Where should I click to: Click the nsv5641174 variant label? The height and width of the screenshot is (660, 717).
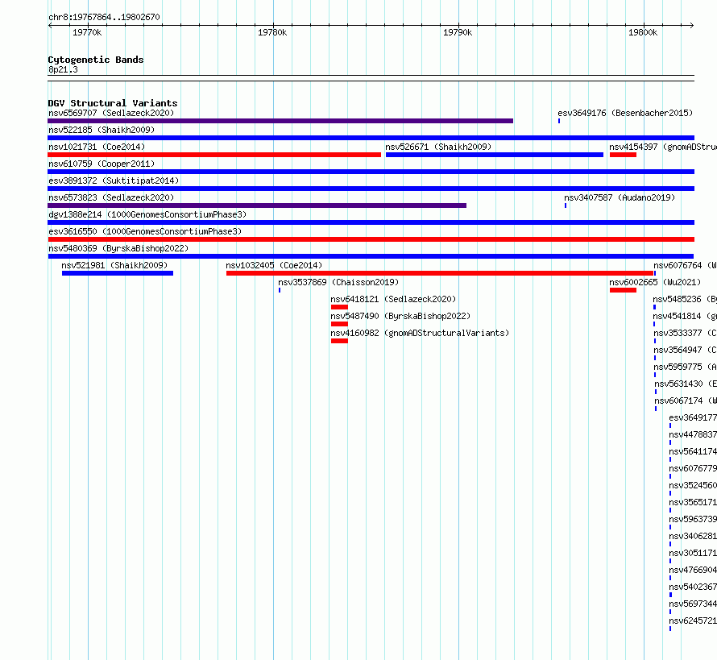pyautogui.click(x=693, y=451)
